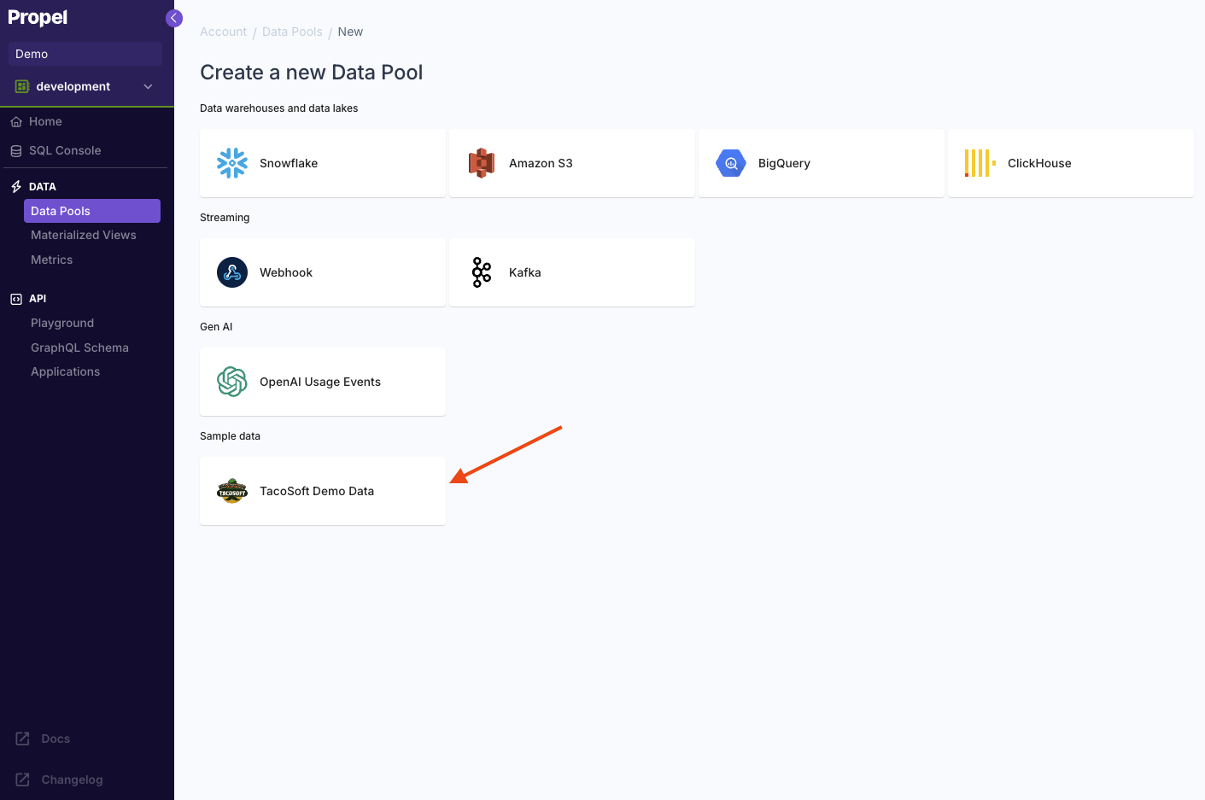
Task: Open the Docs external link
Action: pos(56,738)
